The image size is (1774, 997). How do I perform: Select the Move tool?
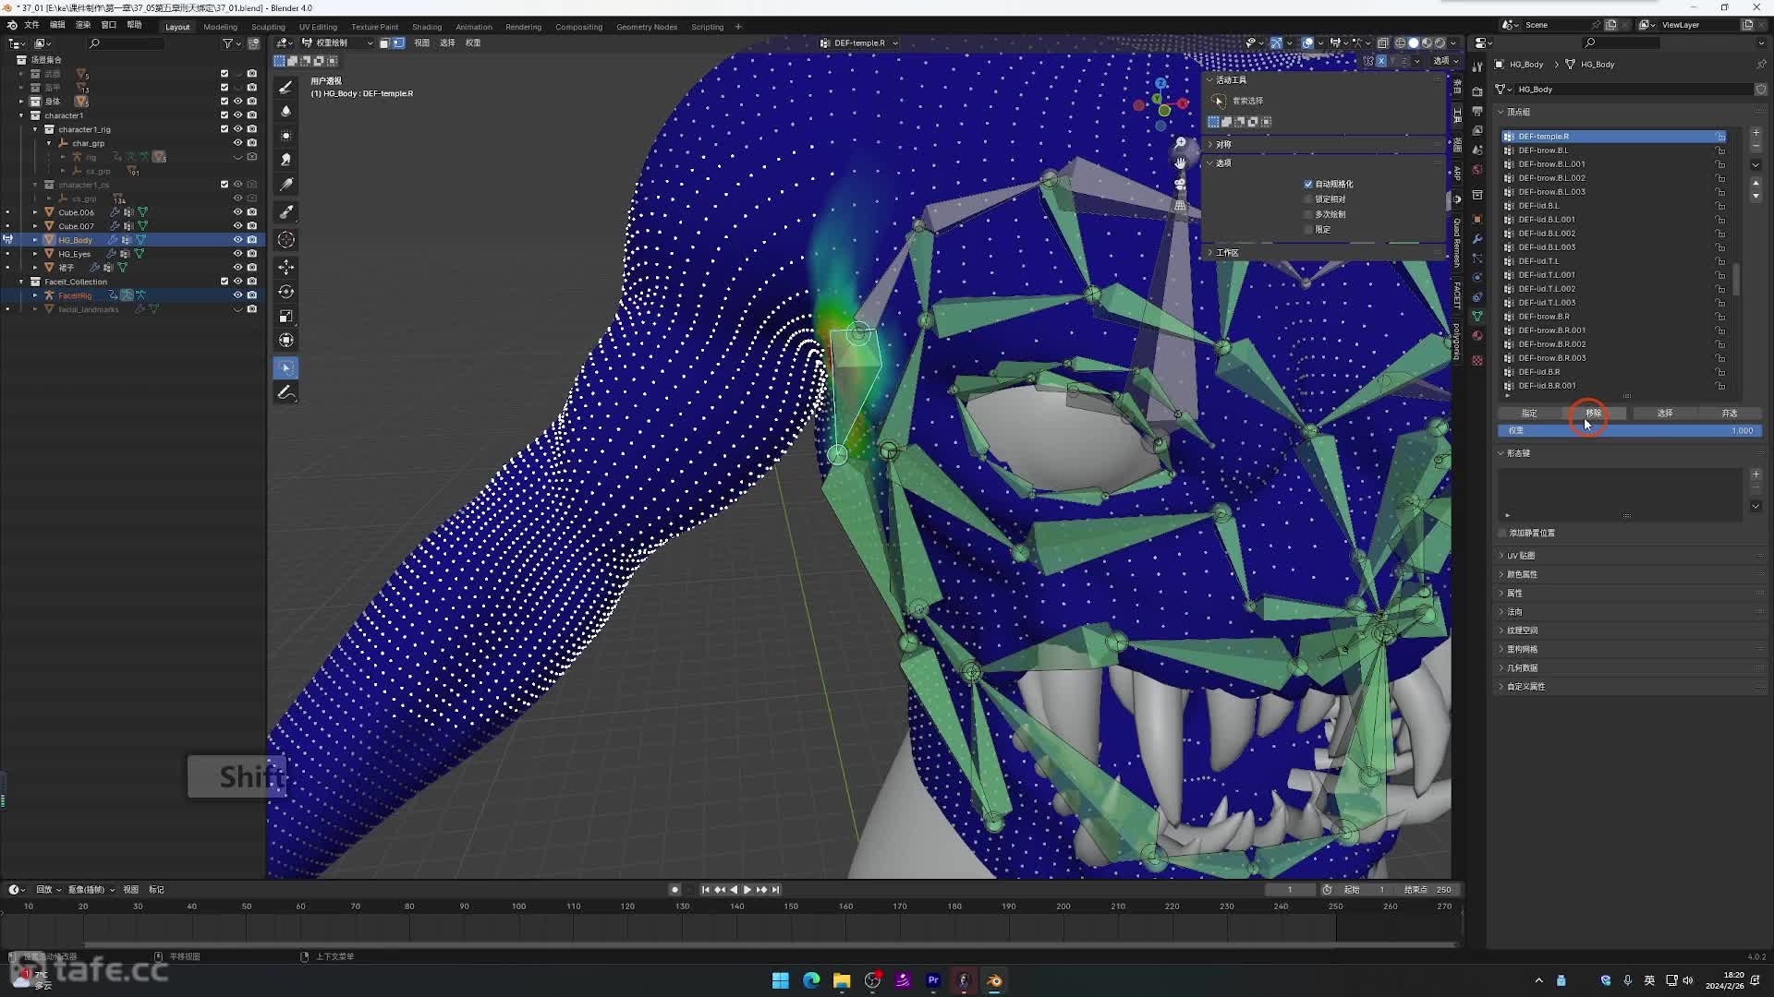(286, 267)
